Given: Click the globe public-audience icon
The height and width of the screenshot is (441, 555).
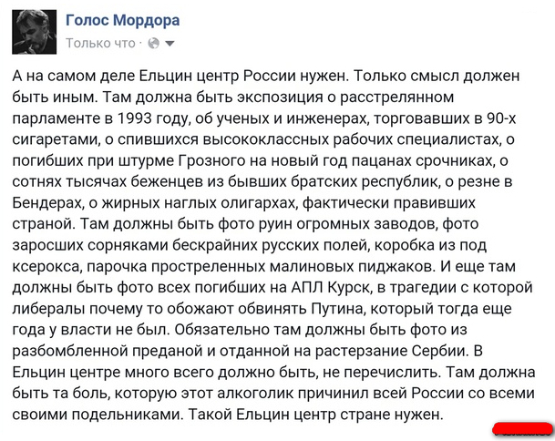Looking at the screenshot, I should coord(152,43).
